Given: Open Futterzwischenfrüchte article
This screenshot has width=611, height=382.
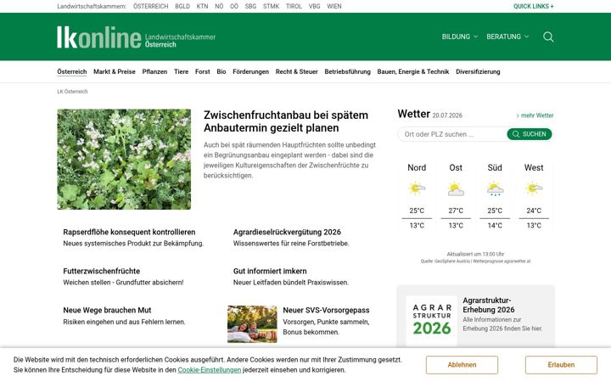Looking at the screenshot, I should tap(101, 271).
